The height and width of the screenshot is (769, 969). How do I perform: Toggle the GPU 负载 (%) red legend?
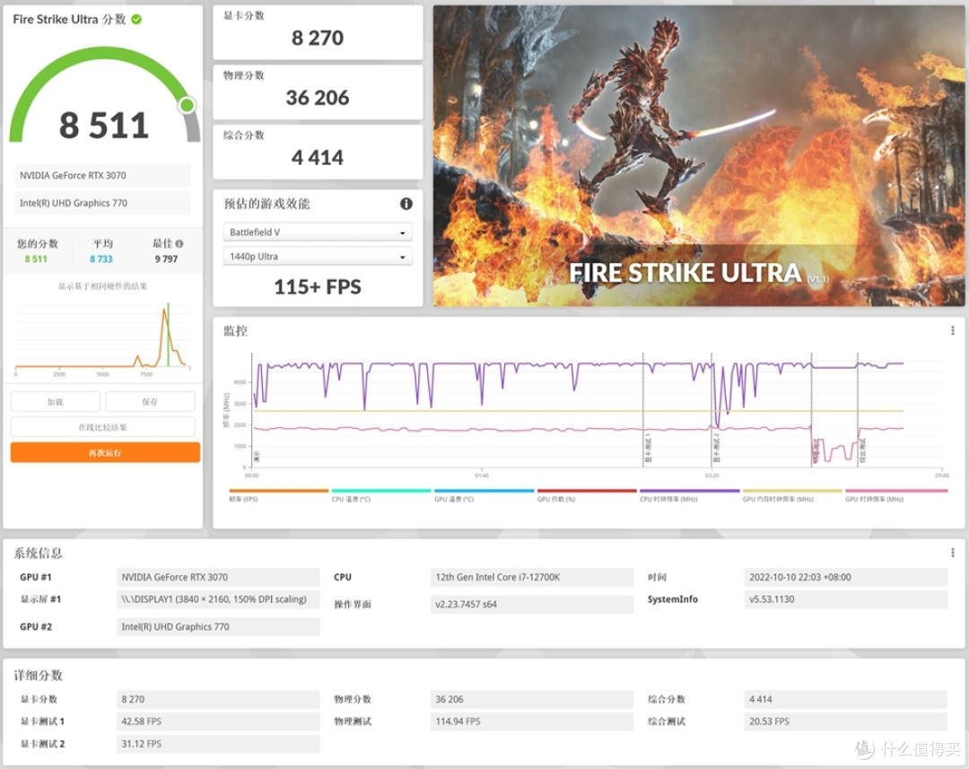coord(587,496)
